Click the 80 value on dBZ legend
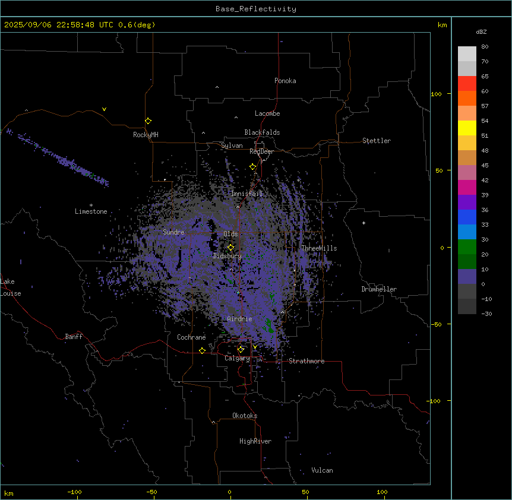 tap(485, 47)
